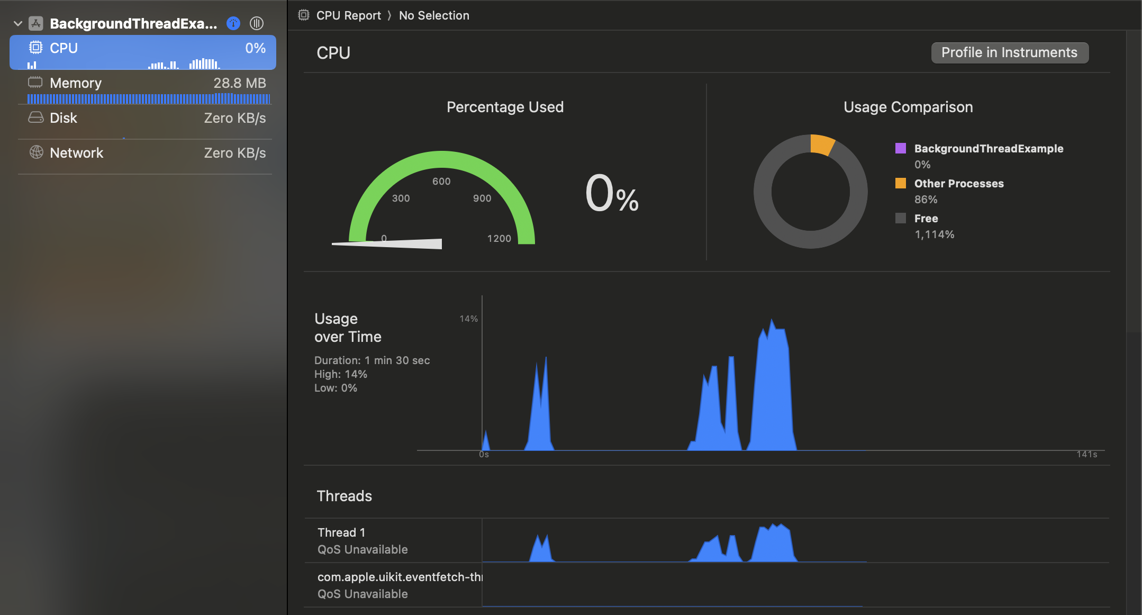
Task: Click the CPU chip icon in sidebar
Action: click(35, 48)
